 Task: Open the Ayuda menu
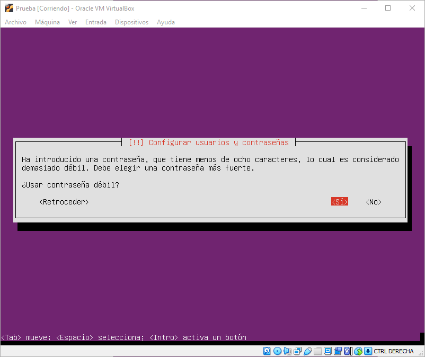tap(166, 22)
